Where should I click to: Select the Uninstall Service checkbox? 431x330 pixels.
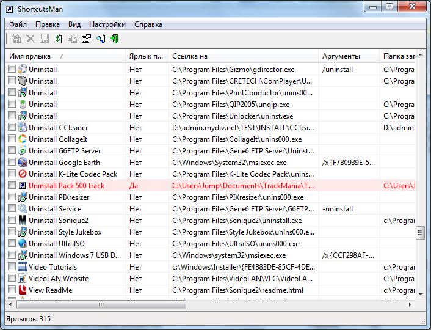tap(12, 208)
